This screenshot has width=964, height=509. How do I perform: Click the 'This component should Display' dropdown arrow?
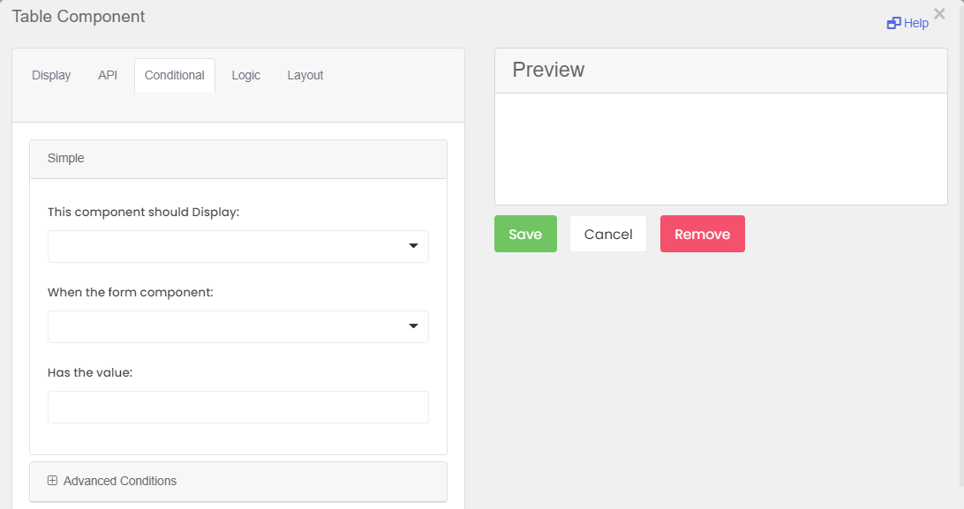(413, 246)
